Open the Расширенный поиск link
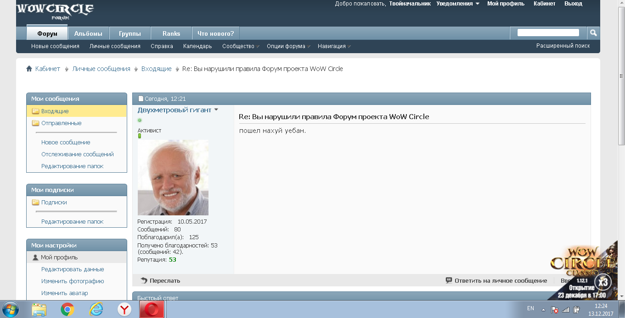This screenshot has height=318, width=625. pyautogui.click(x=563, y=46)
